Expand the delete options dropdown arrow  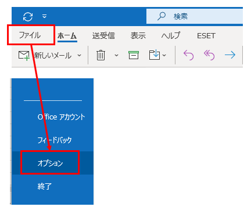116,56
